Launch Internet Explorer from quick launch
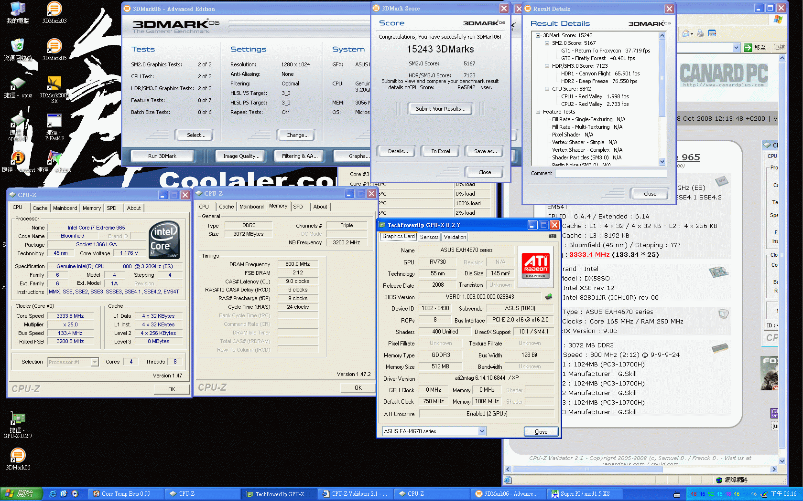Screen dimensions: 803x501 click(53, 494)
